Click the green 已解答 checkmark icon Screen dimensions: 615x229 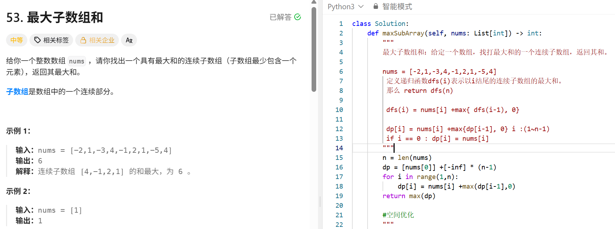coord(298,17)
